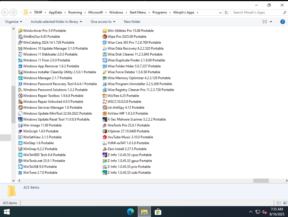Select the Z-Info cpuz Portable icon
Image resolution: width=288 pixels, height=217 pixels.
pos(105,155)
